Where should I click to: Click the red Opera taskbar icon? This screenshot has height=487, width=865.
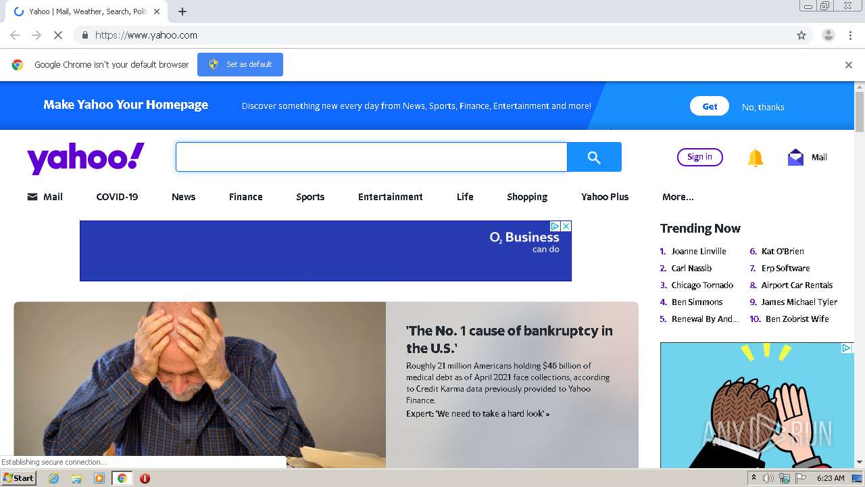(x=145, y=478)
